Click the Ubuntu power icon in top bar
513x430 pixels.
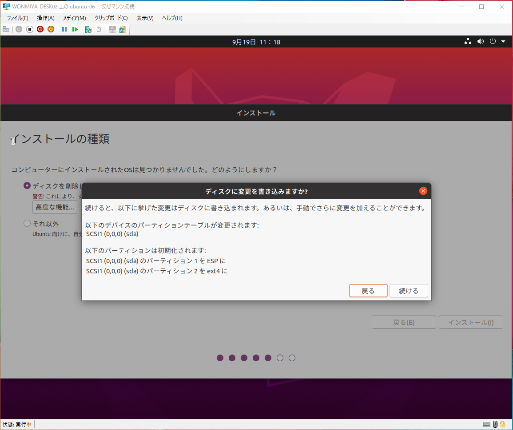[493, 42]
